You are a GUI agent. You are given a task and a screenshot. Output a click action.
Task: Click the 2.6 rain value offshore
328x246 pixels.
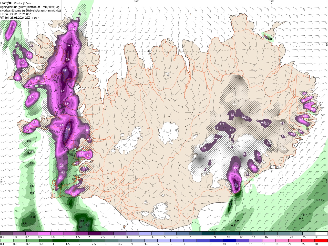87,225
